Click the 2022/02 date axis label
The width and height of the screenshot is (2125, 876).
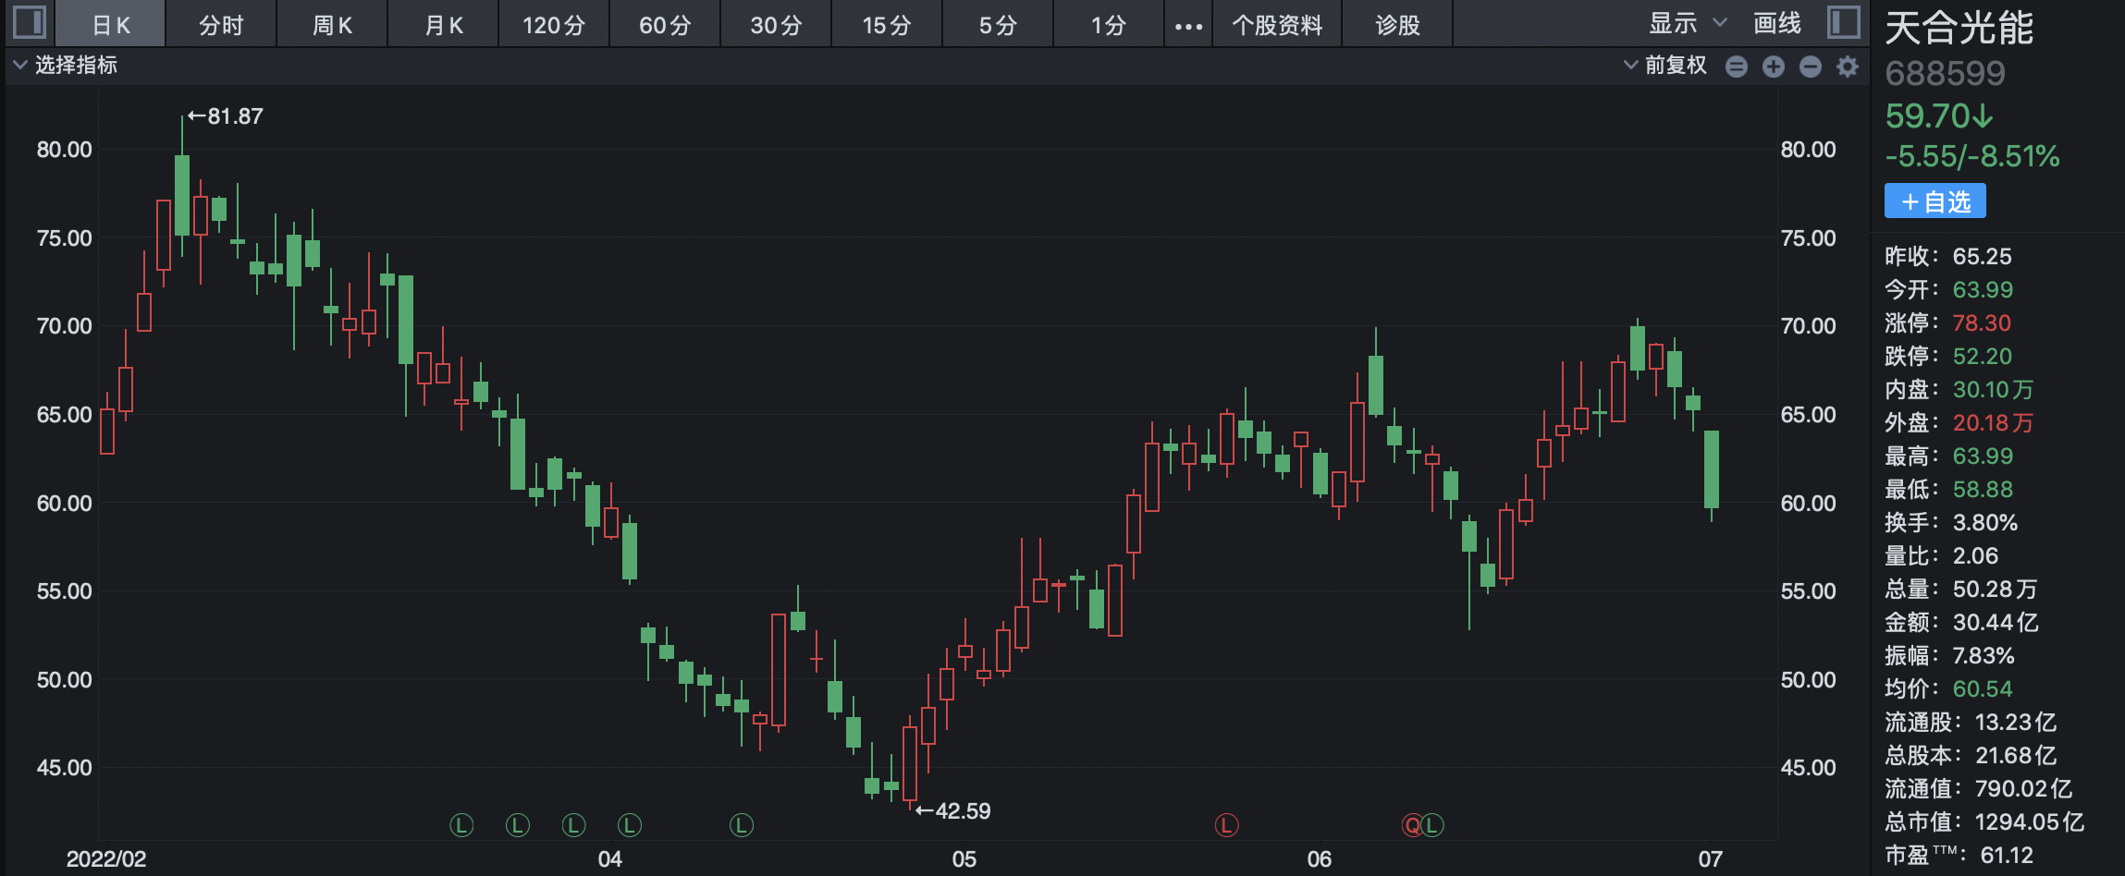[x=106, y=858]
